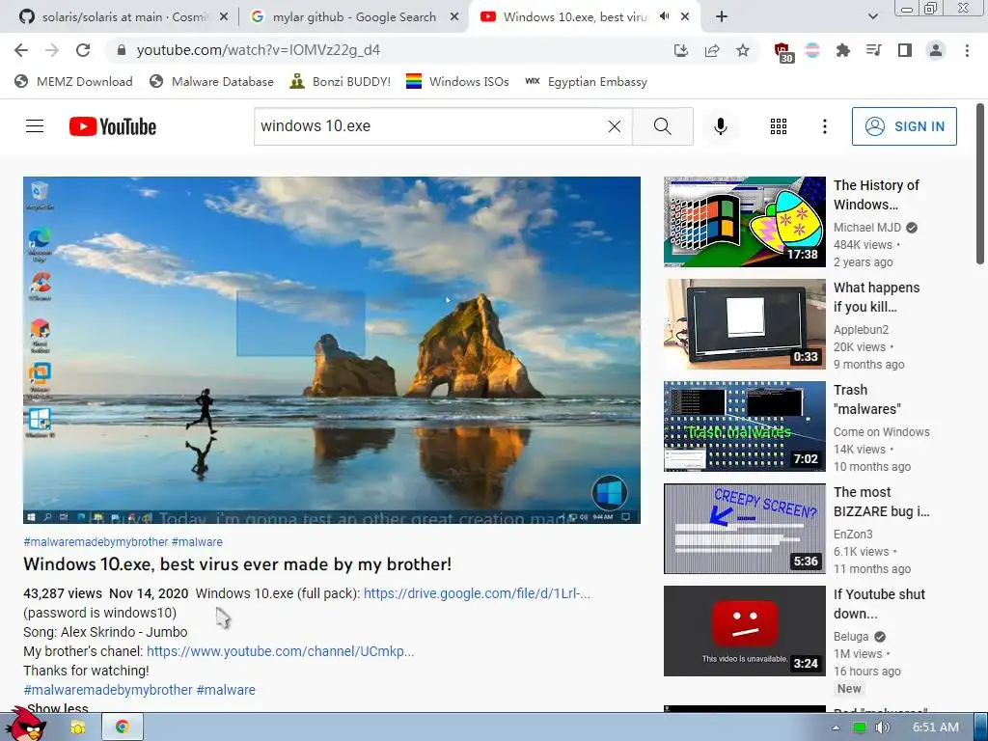Clear the YouTube search box text
Viewport: 988px width, 741px height.
coord(615,126)
